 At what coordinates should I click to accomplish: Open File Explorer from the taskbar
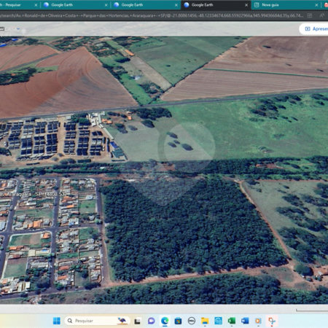[205, 321]
